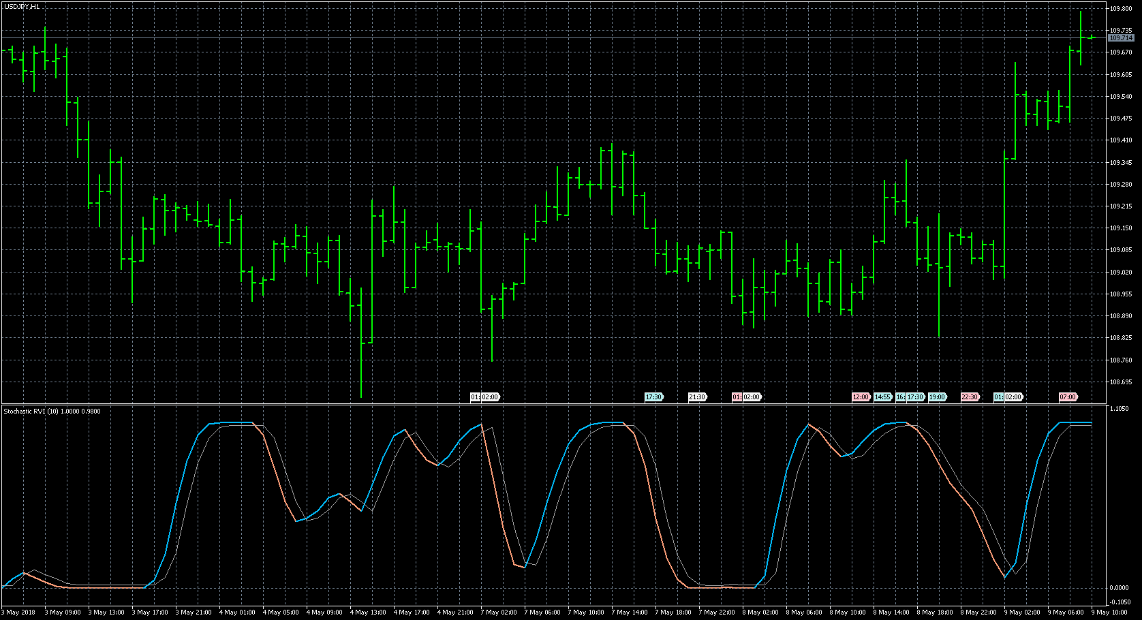The width and height of the screenshot is (1142, 620).
Task: Click the 8 May 18:00 time label
Action: pos(936,612)
